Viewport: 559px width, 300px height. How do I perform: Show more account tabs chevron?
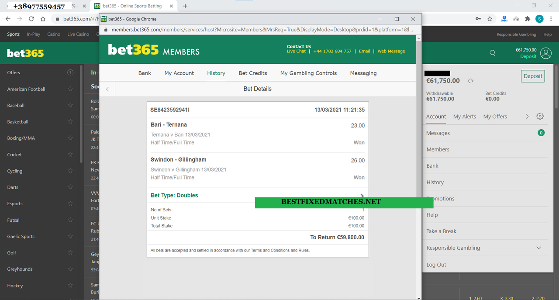pyautogui.click(x=527, y=117)
